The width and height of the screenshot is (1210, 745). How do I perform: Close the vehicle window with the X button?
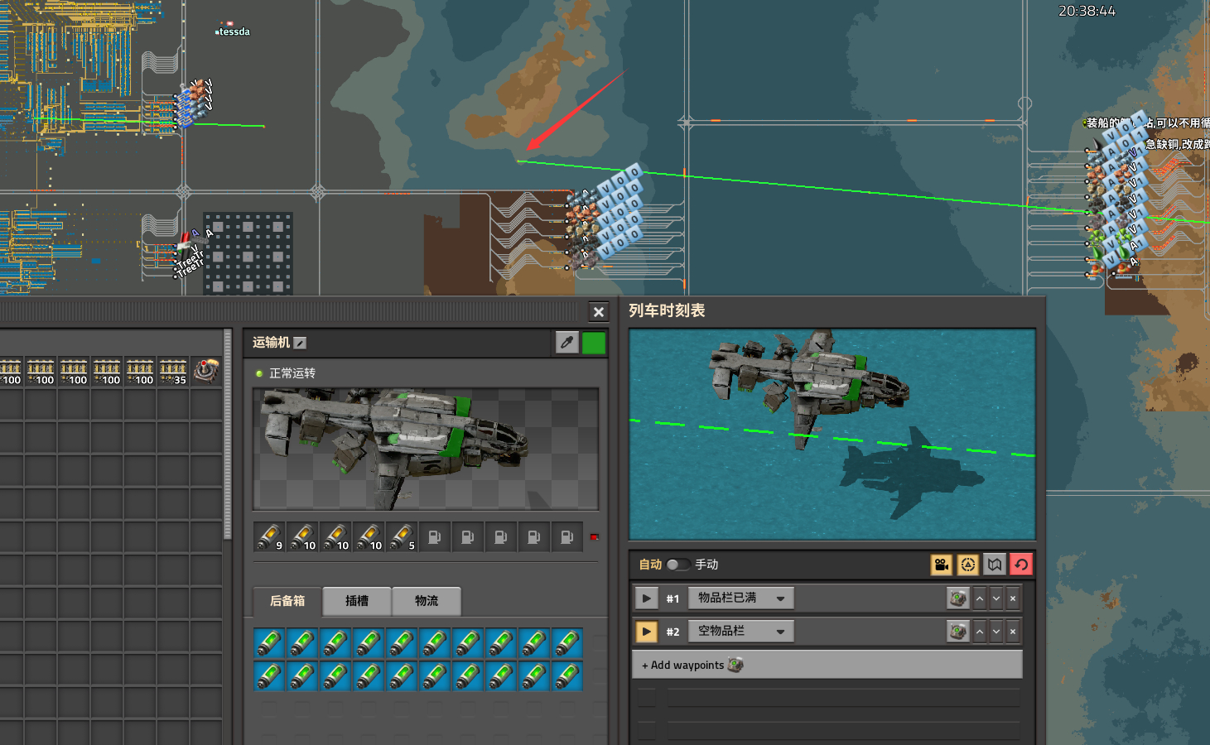pos(599,312)
